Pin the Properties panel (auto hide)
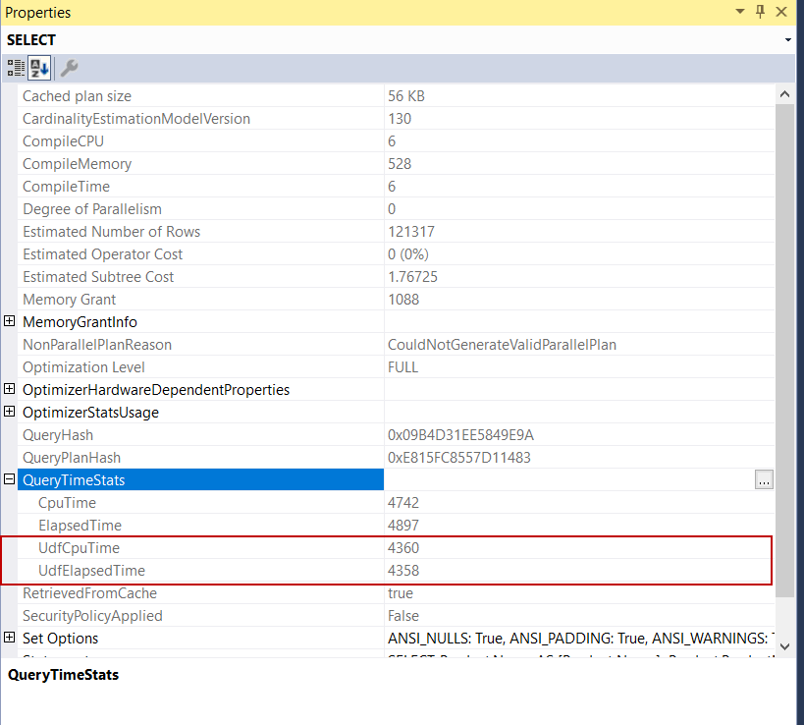804x725 pixels. coord(761,11)
